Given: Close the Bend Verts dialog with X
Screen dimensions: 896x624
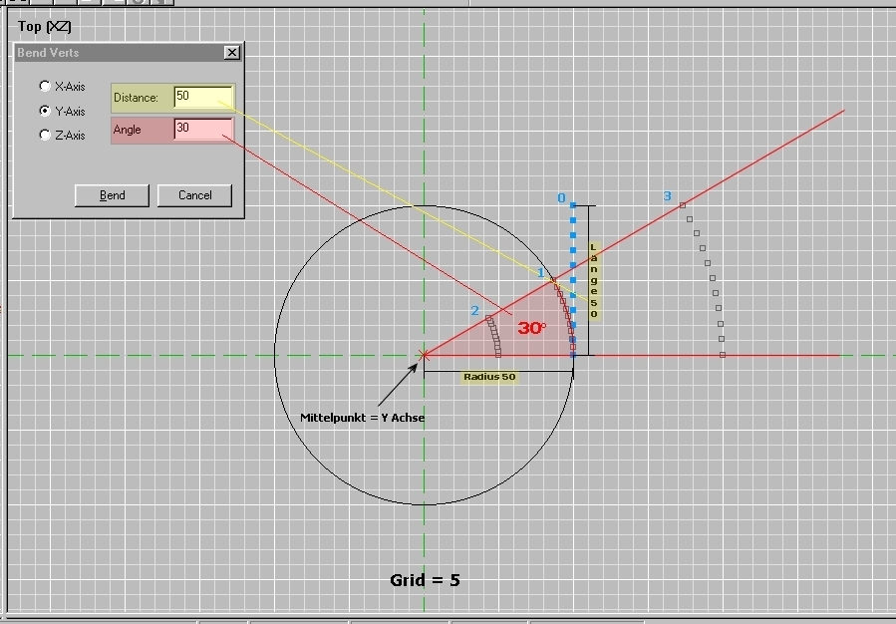Looking at the screenshot, I should (x=232, y=52).
